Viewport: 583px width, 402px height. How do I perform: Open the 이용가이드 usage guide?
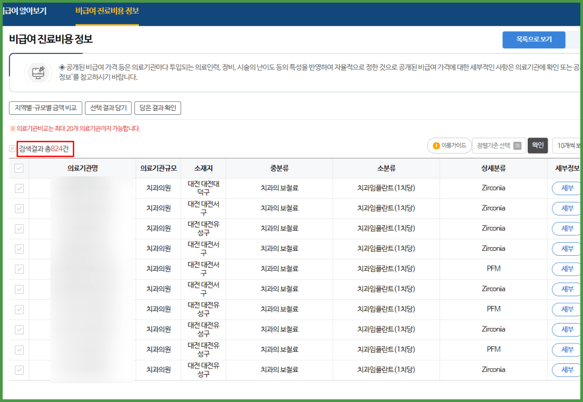coord(449,146)
